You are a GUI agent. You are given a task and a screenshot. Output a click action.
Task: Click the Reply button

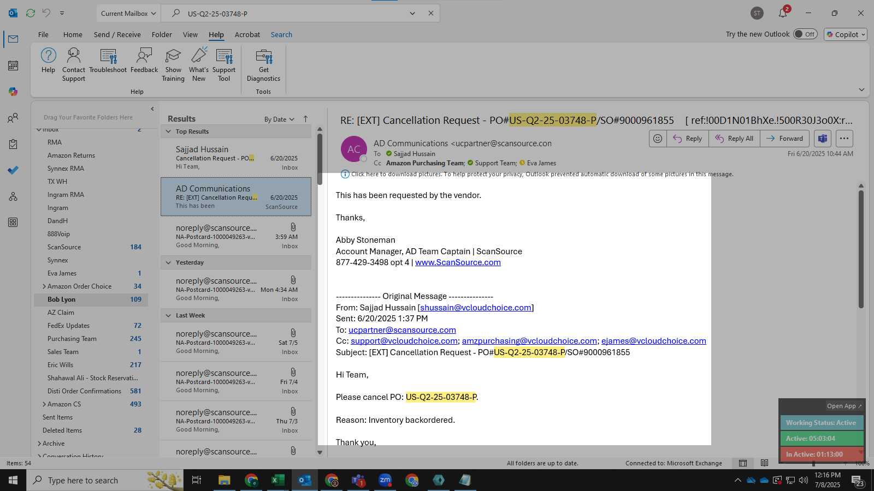688,139
